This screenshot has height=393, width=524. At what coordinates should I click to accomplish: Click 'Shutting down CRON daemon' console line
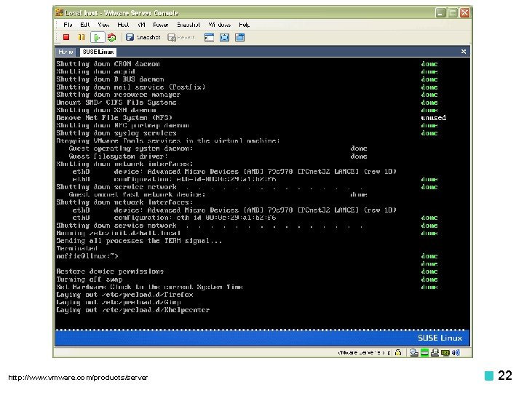tap(108, 64)
